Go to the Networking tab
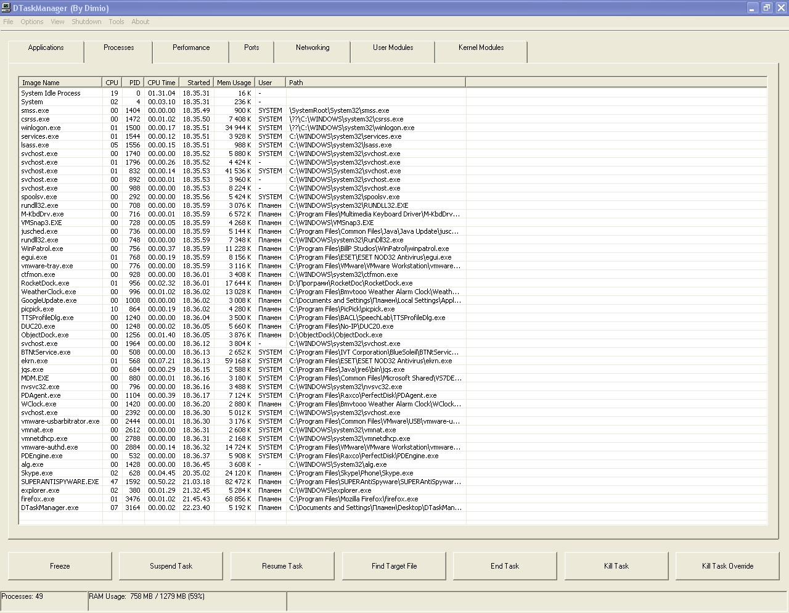The image size is (789, 613). point(313,48)
